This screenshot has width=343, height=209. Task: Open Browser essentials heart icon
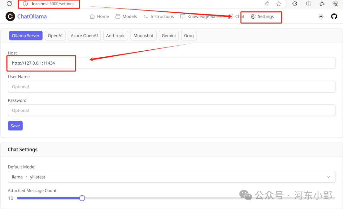pyautogui.click(x=335, y=4)
